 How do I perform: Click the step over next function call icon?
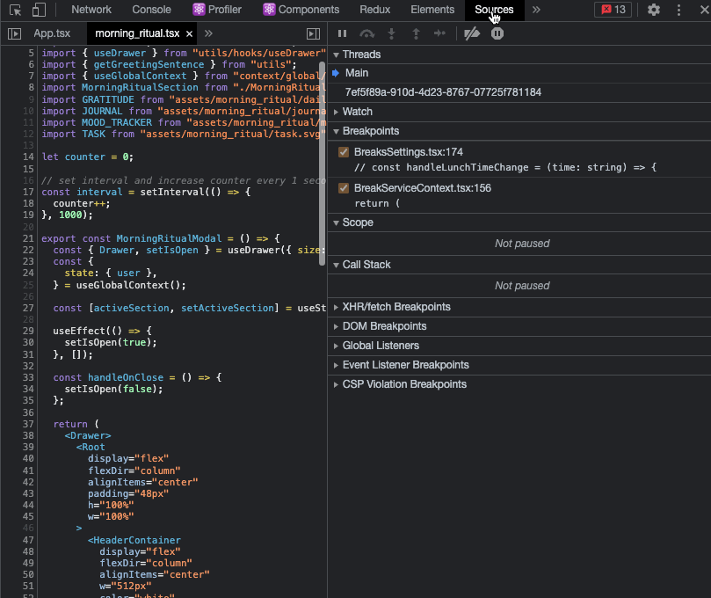[x=368, y=33]
